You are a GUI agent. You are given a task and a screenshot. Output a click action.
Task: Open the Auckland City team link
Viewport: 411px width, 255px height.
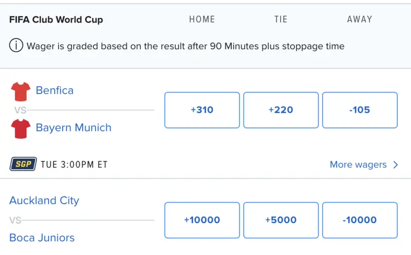(x=44, y=201)
